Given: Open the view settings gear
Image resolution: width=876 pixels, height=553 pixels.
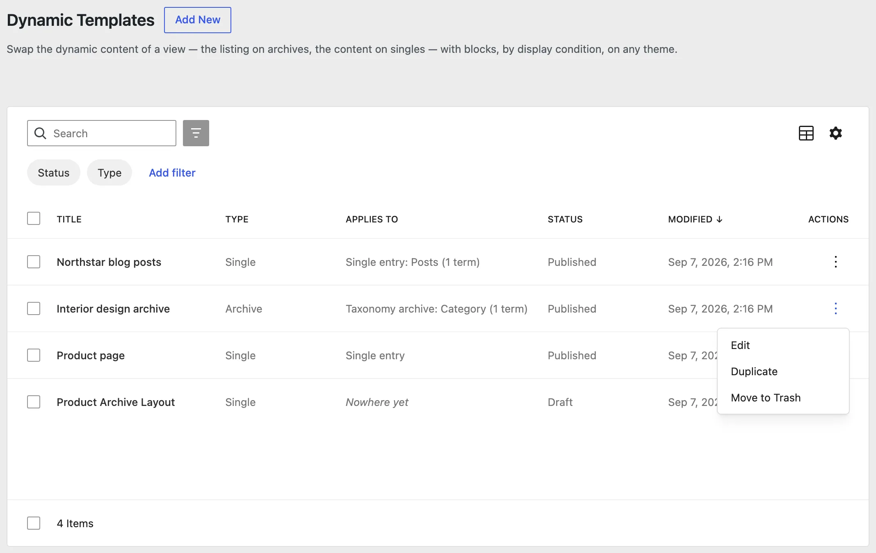Looking at the screenshot, I should (x=835, y=133).
